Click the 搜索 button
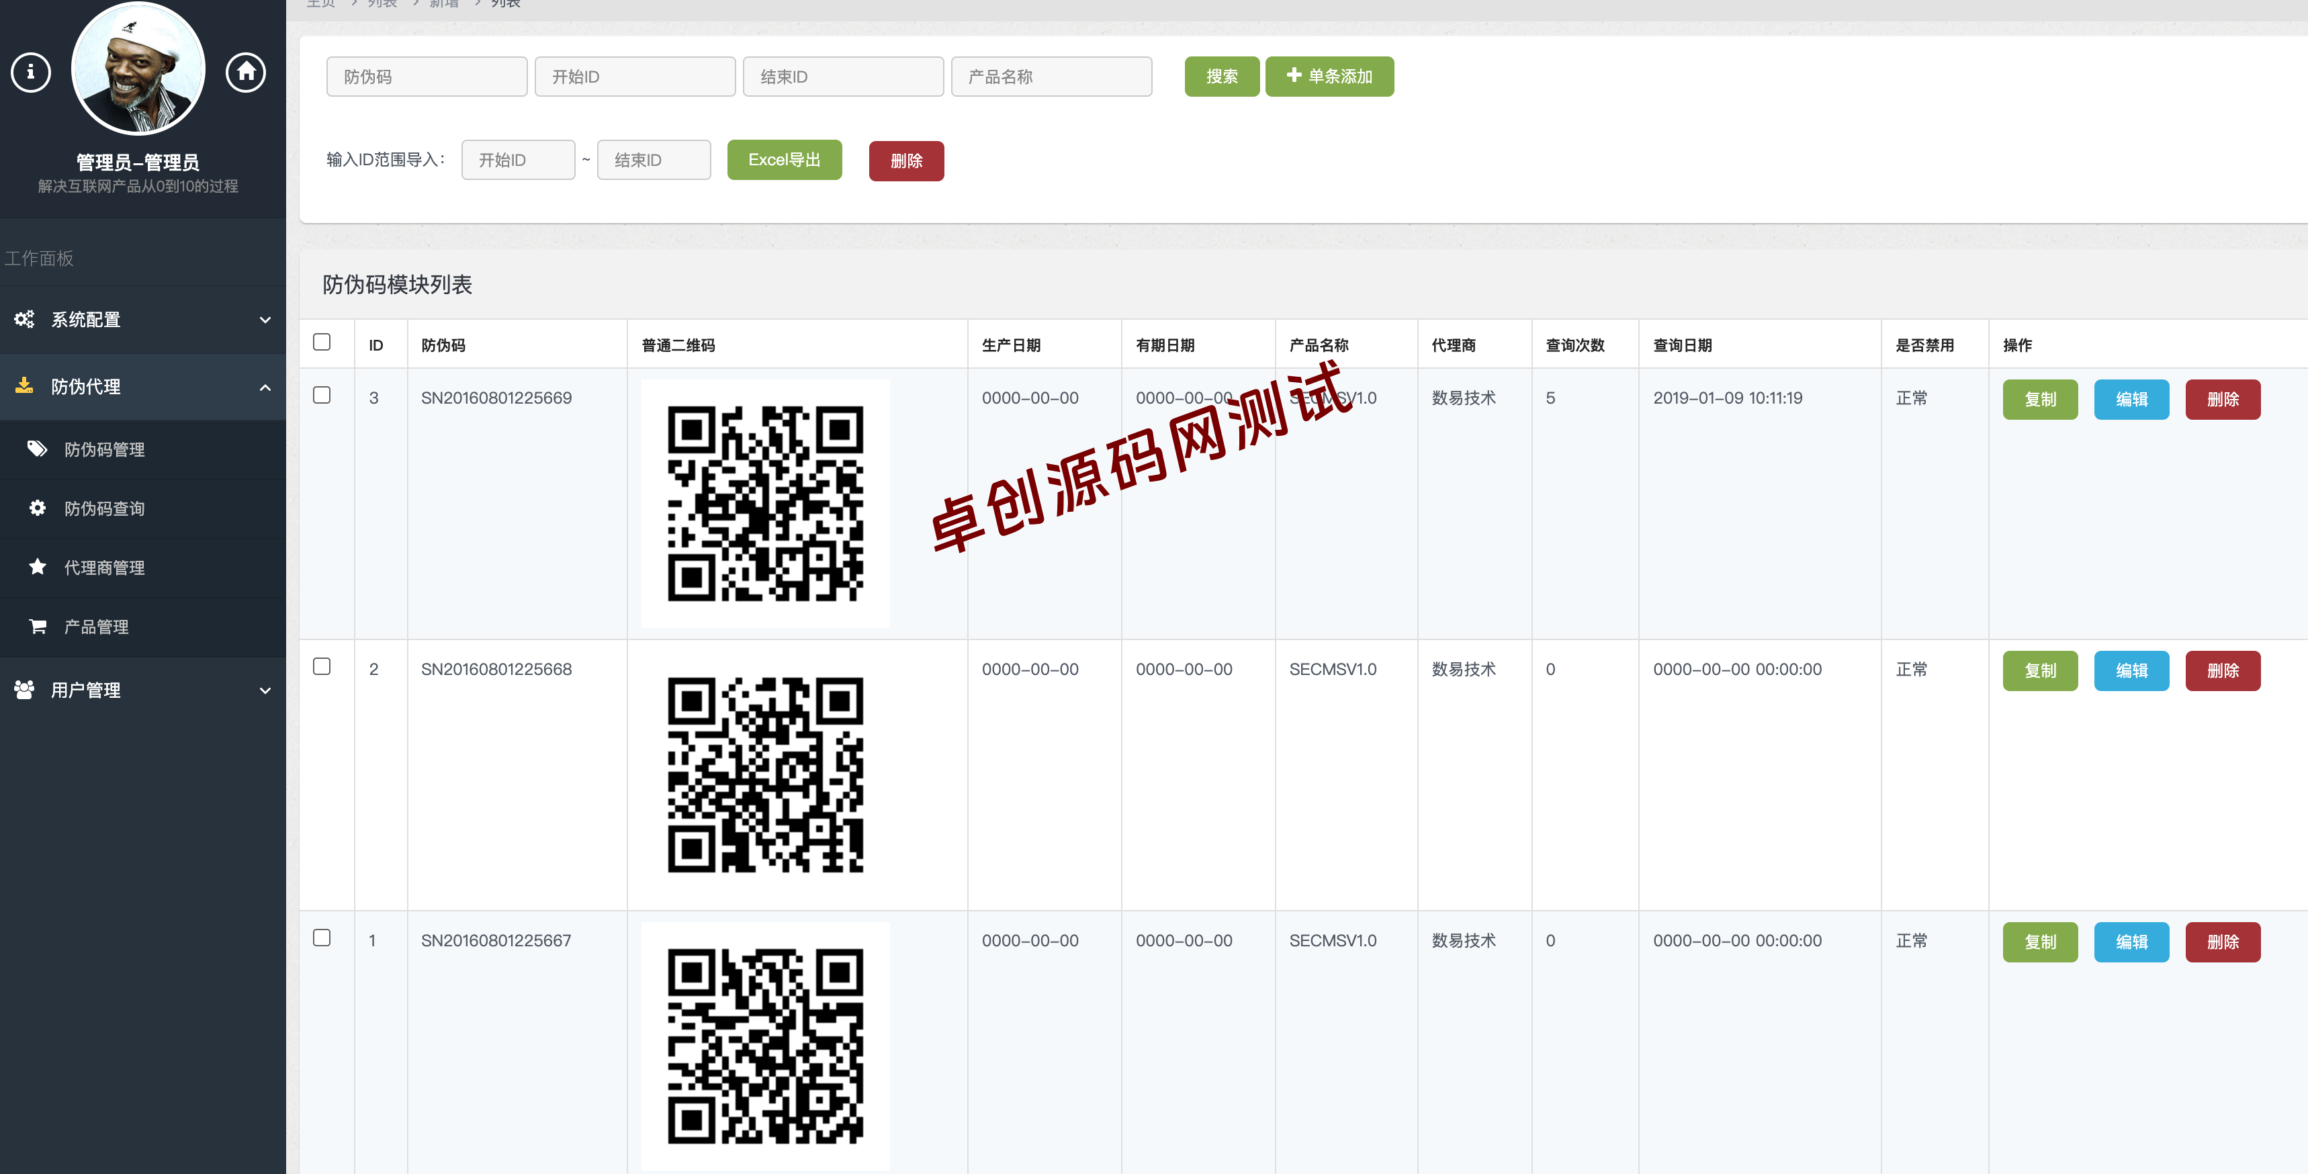 pos(1222,77)
